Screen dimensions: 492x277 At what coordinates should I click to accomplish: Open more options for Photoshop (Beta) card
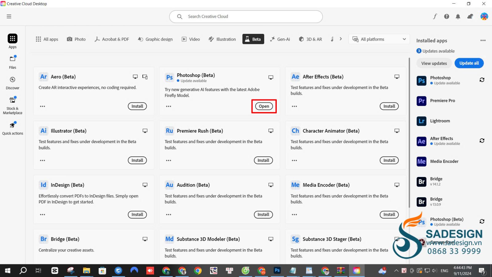pos(169,106)
